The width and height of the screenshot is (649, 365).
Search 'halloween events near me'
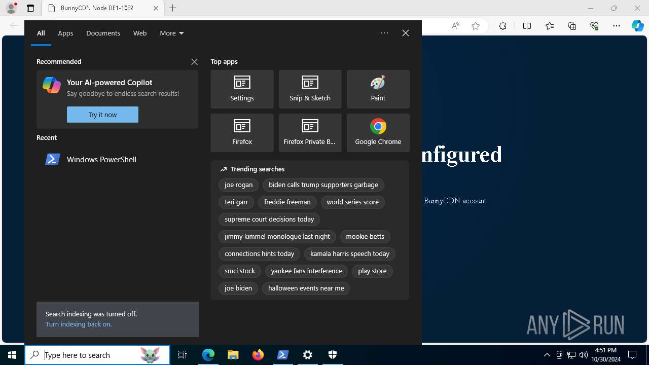[x=306, y=288]
